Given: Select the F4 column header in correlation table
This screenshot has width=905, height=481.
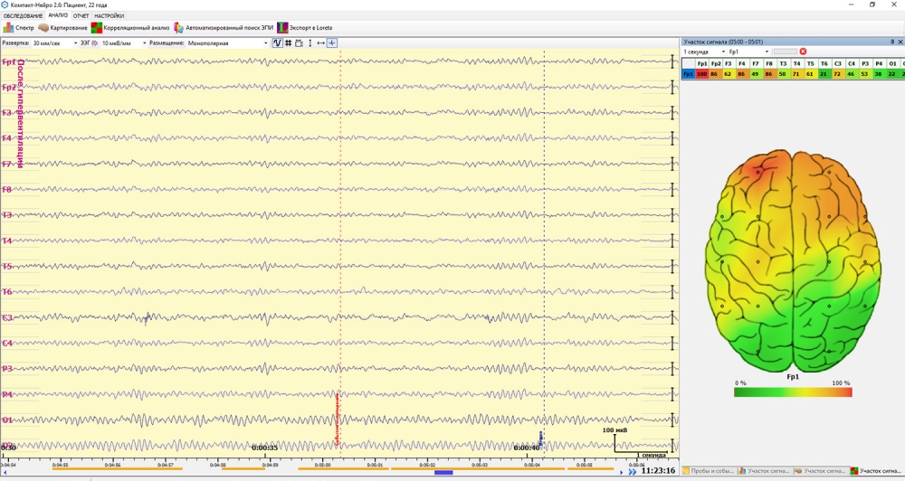Looking at the screenshot, I should pos(741,63).
